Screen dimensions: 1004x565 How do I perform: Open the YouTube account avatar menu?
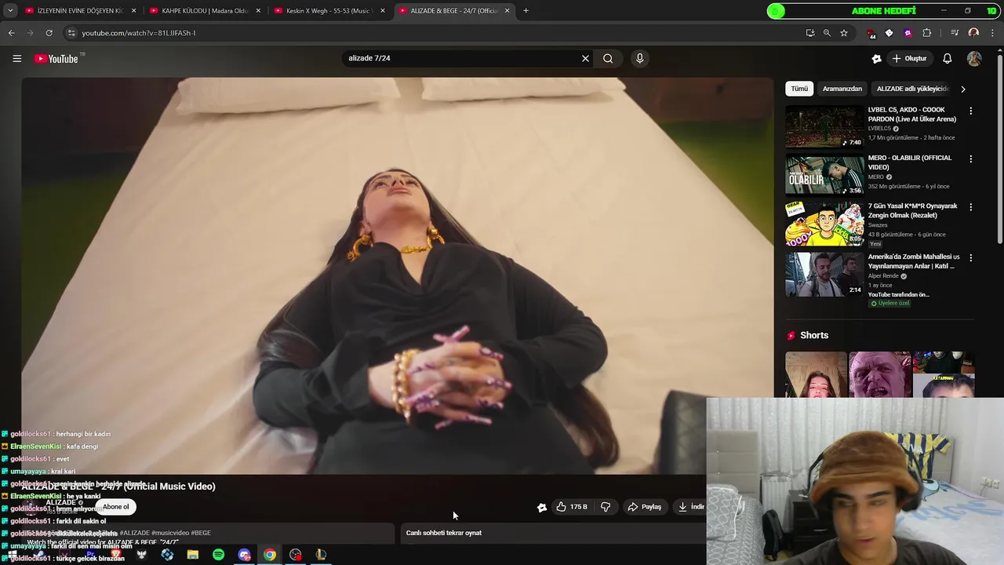(974, 59)
